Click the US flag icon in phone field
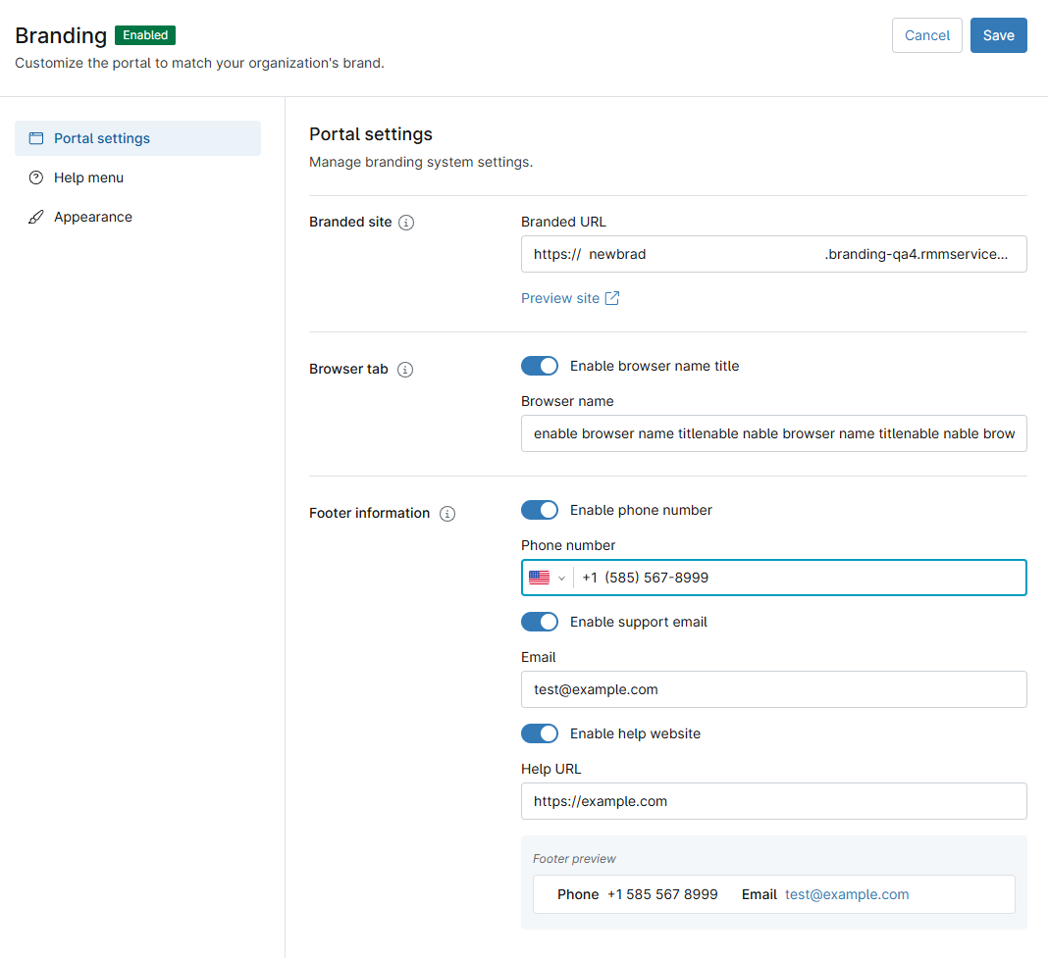The image size is (1048, 958). [x=539, y=578]
